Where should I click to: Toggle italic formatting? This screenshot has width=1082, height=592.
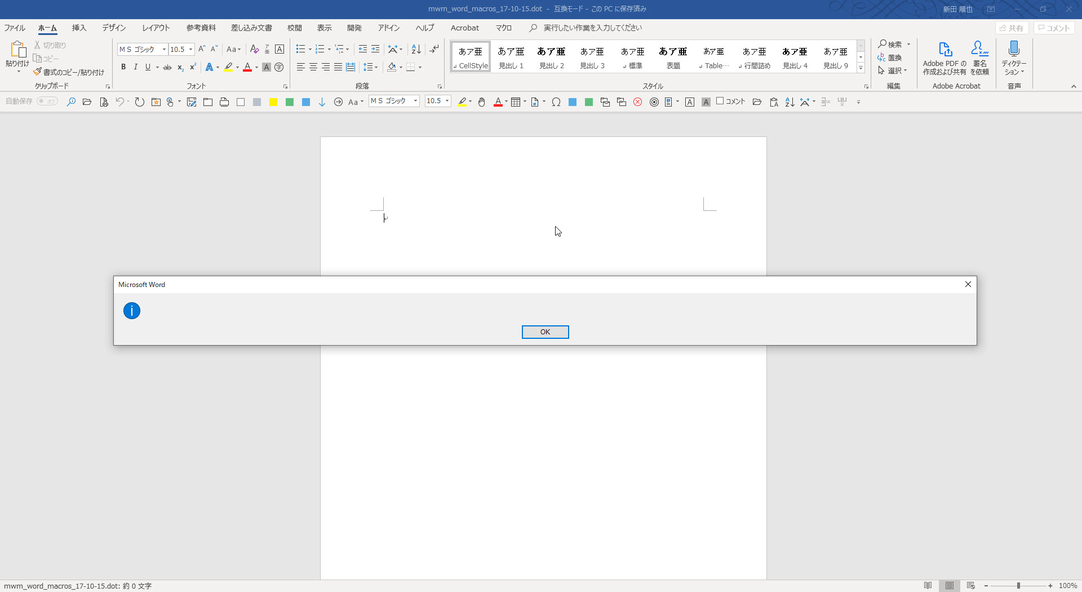coord(136,67)
